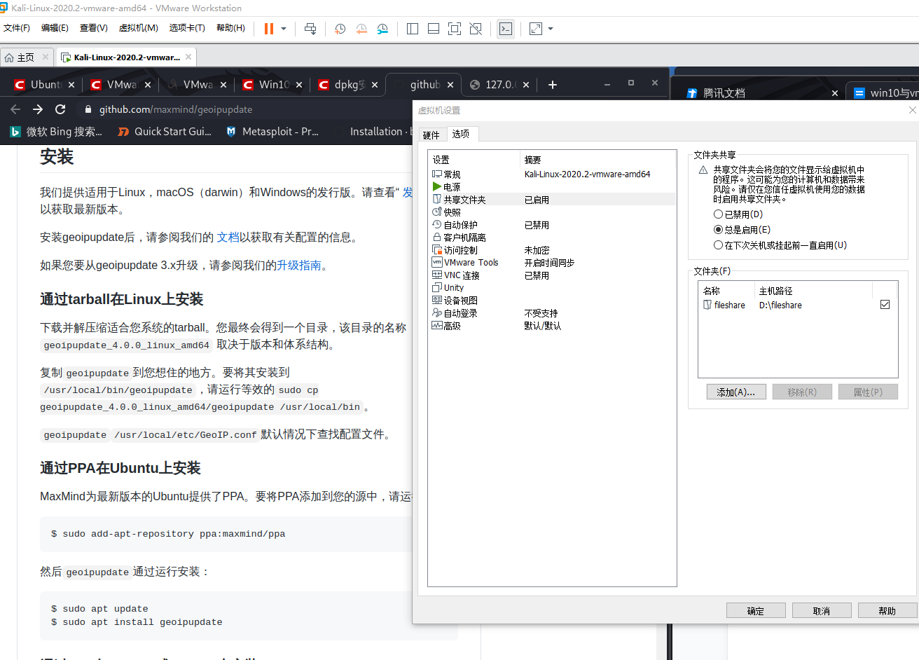This screenshot has width=919, height=660.
Task: Click the orange Pause virtual machine button
Action: (x=269, y=29)
